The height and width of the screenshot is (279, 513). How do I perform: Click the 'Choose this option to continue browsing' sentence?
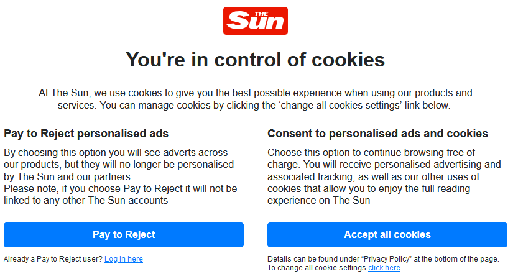click(371, 152)
